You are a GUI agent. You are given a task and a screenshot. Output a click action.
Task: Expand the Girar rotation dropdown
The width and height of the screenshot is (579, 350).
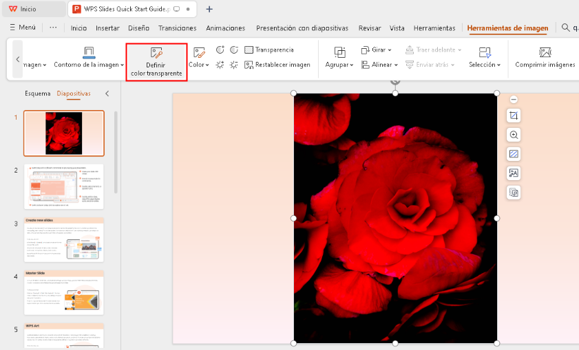pyautogui.click(x=377, y=50)
